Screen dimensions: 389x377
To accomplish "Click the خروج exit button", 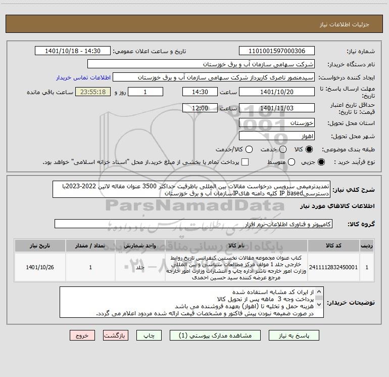I will 82,336.
